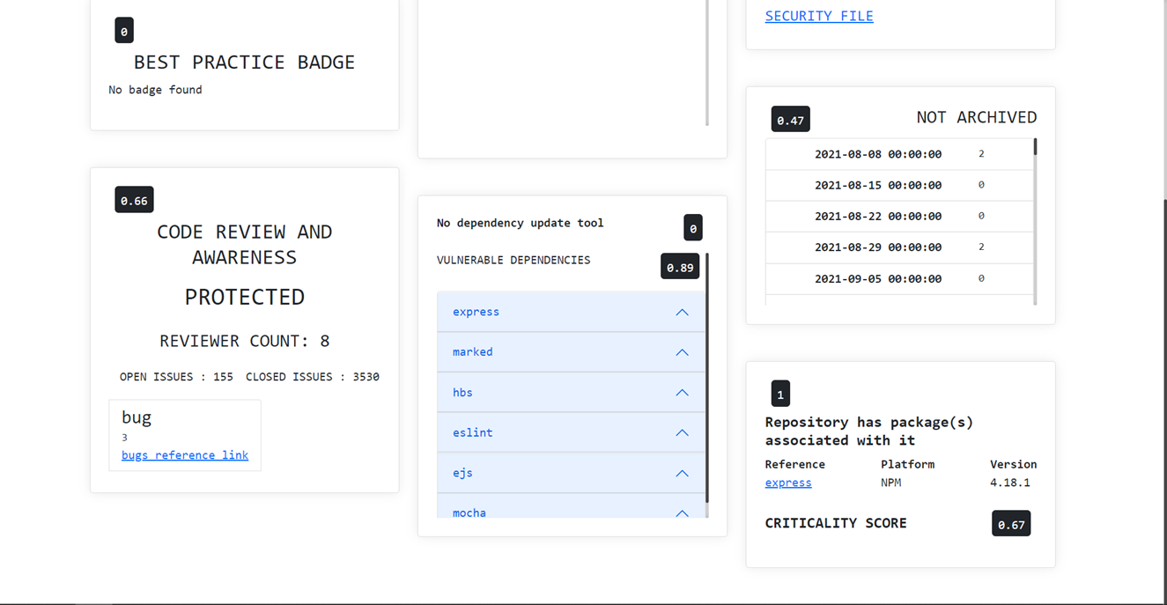The width and height of the screenshot is (1167, 605).
Task: Click the 0.47 Not Archived score badge
Action: tap(790, 118)
